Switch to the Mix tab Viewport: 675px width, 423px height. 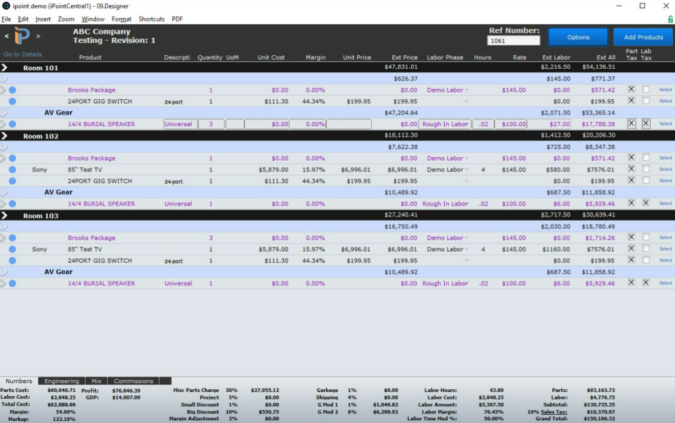[97, 380]
